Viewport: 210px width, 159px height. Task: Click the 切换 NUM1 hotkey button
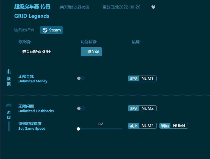(142, 79)
